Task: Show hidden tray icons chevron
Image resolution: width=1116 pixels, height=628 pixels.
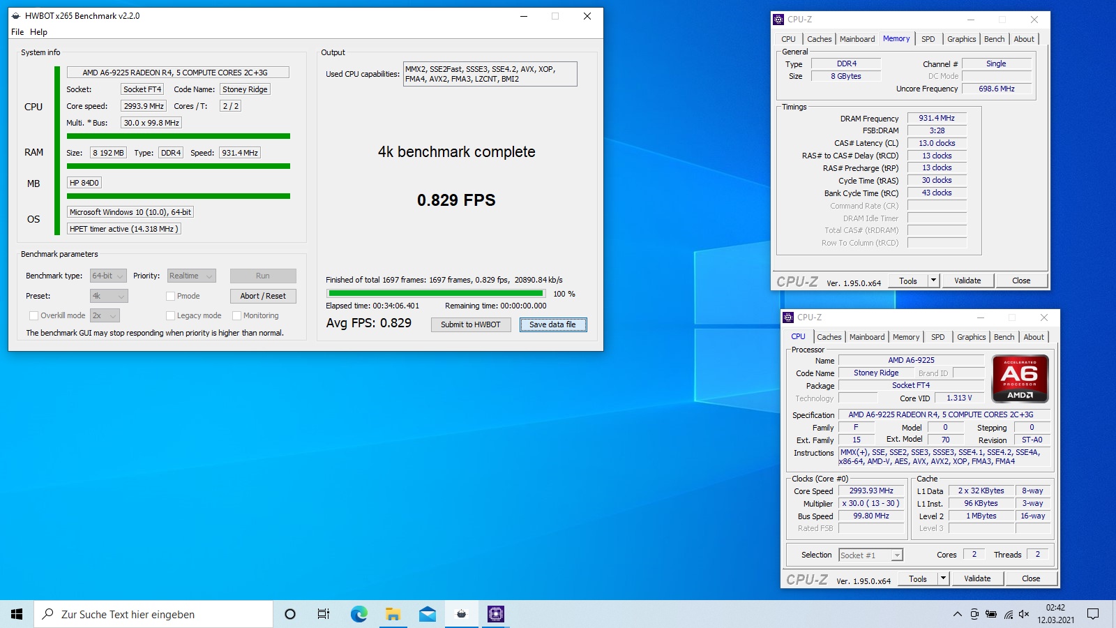Action: tap(957, 614)
